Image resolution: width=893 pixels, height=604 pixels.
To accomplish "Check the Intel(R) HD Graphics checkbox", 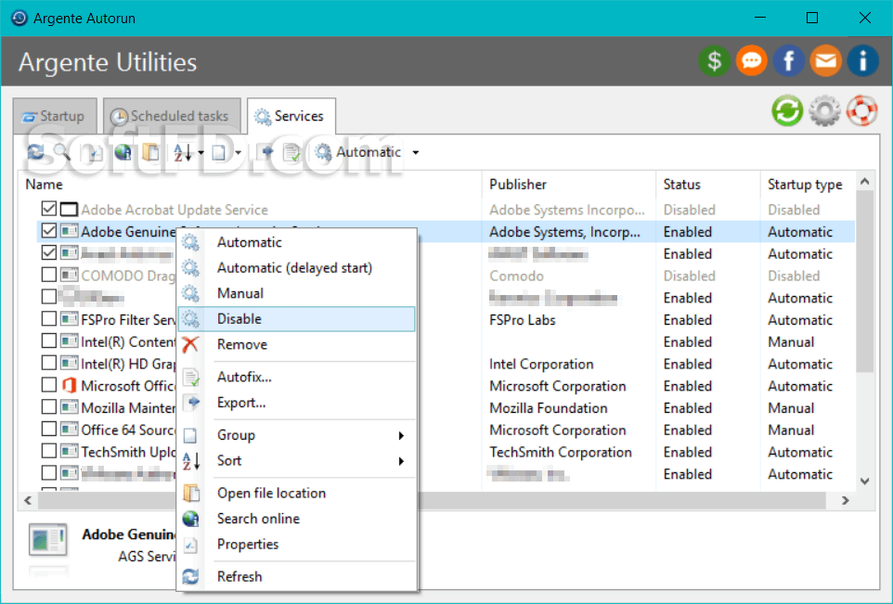I will 49,363.
